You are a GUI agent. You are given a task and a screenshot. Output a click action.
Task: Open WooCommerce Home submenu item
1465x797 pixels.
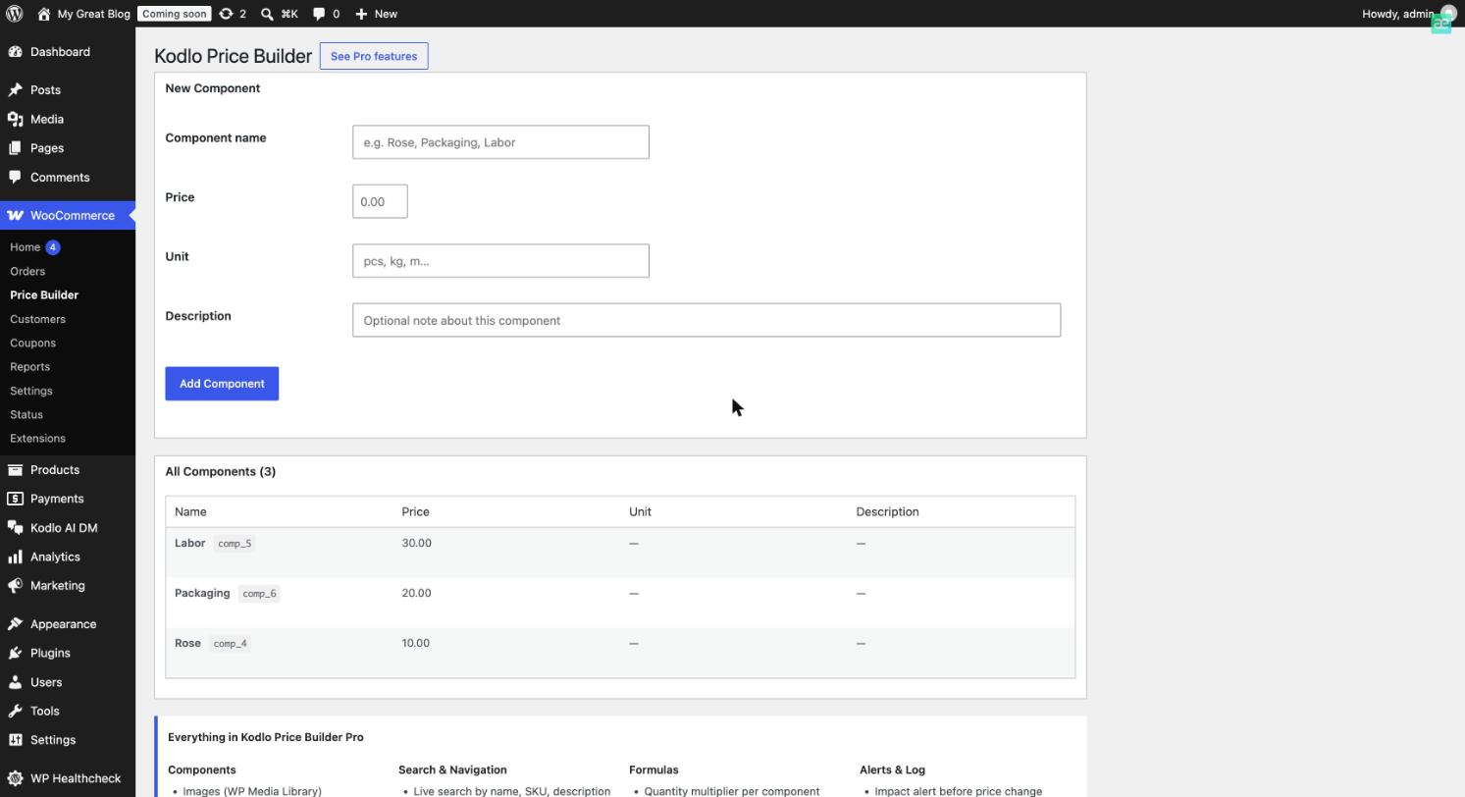coord(25,247)
